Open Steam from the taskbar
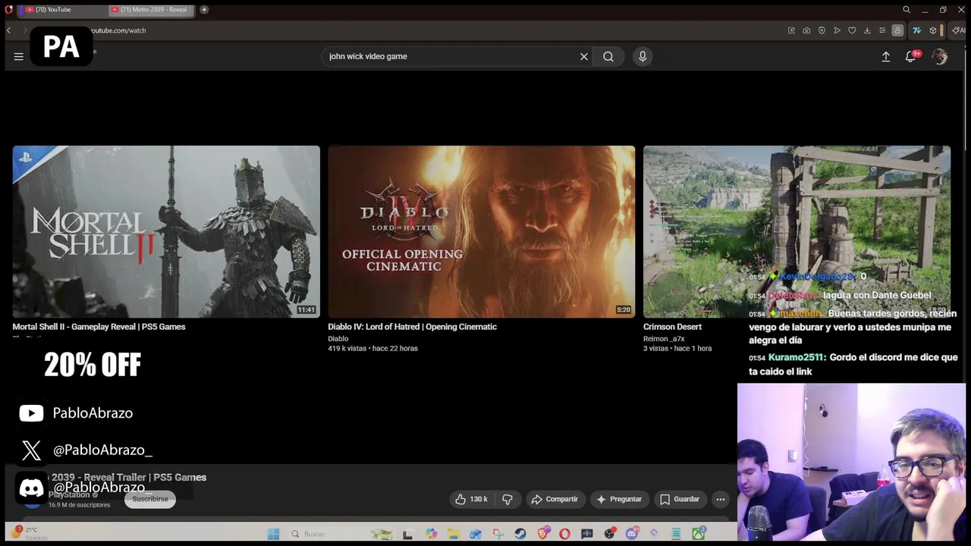Image resolution: width=971 pixels, height=546 pixels. pyautogui.click(x=520, y=534)
